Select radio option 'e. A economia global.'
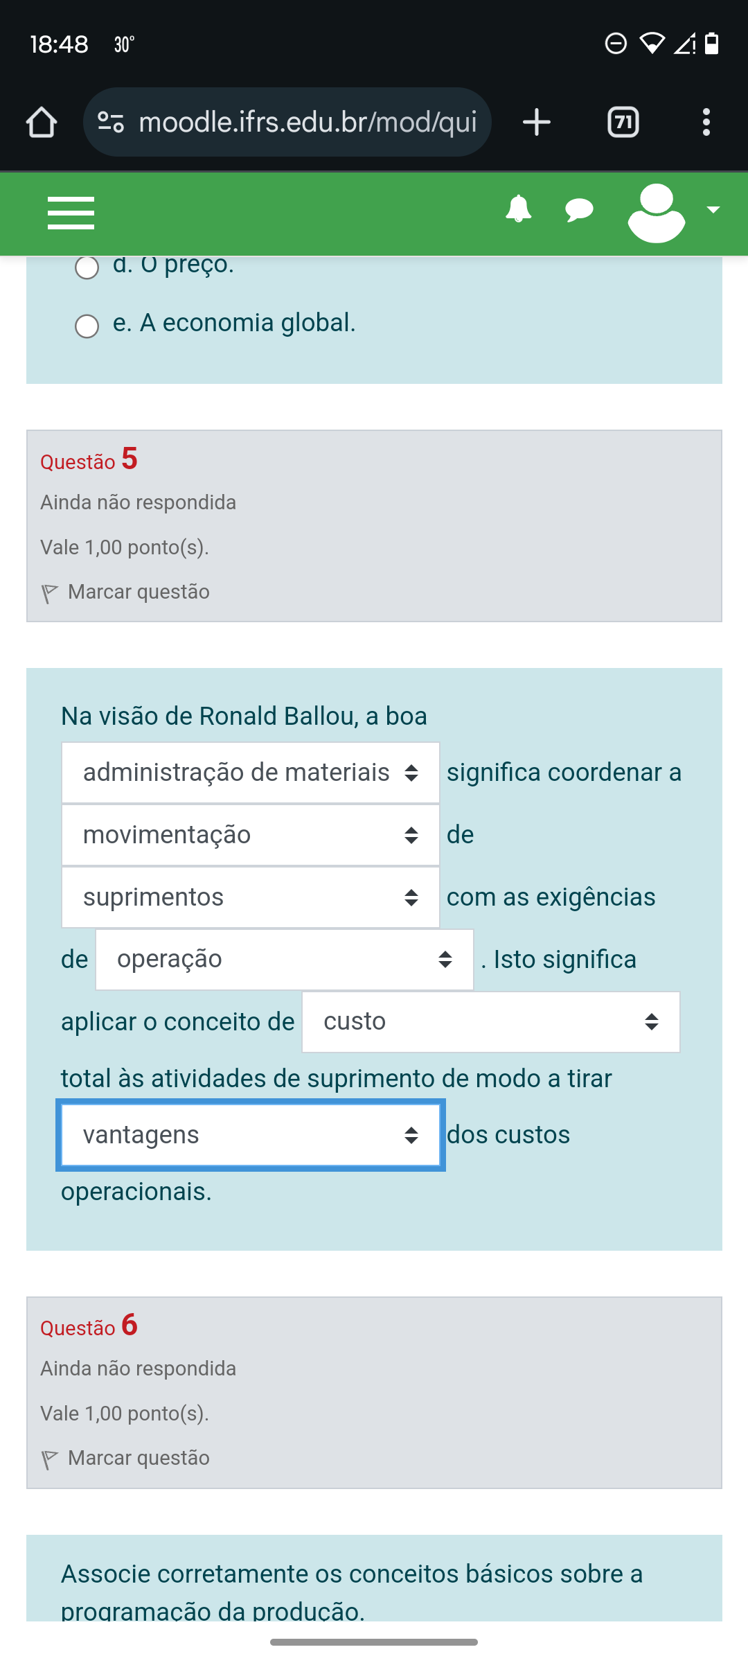 (x=87, y=326)
